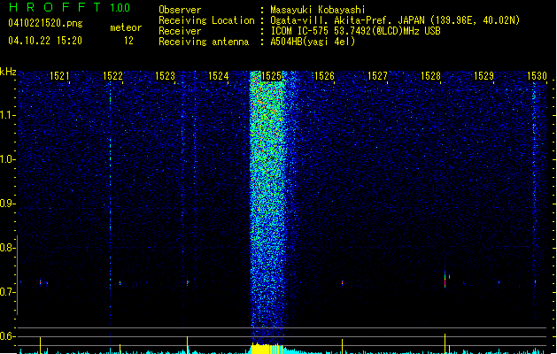
Task: Click the "meteor" count label
Action: [x=126, y=27]
